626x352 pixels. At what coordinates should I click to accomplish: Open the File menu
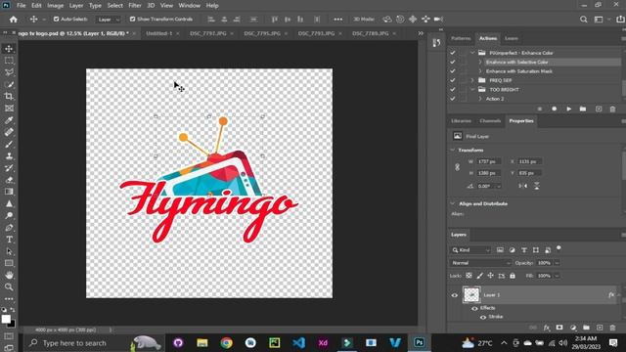(x=22, y=6)
